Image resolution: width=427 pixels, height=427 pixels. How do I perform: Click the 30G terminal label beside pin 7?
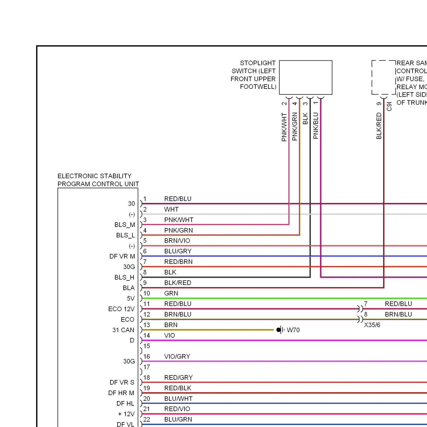click(129, 267)
